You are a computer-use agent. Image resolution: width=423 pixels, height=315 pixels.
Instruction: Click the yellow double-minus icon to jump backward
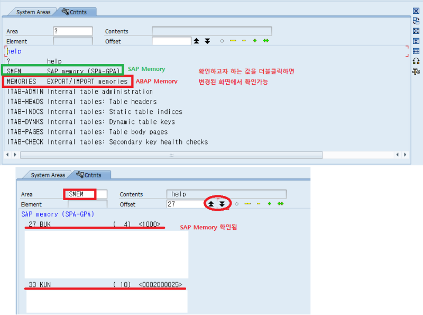coord(233,40)
